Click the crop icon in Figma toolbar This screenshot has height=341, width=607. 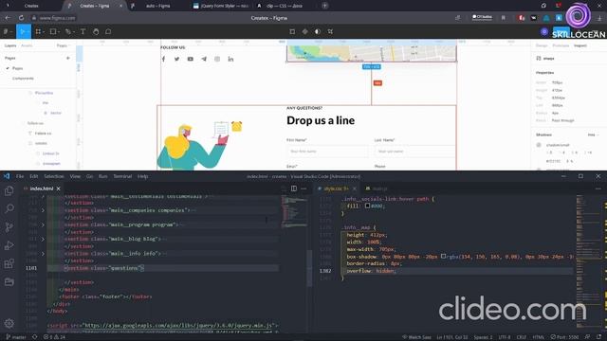pos(330,31)
